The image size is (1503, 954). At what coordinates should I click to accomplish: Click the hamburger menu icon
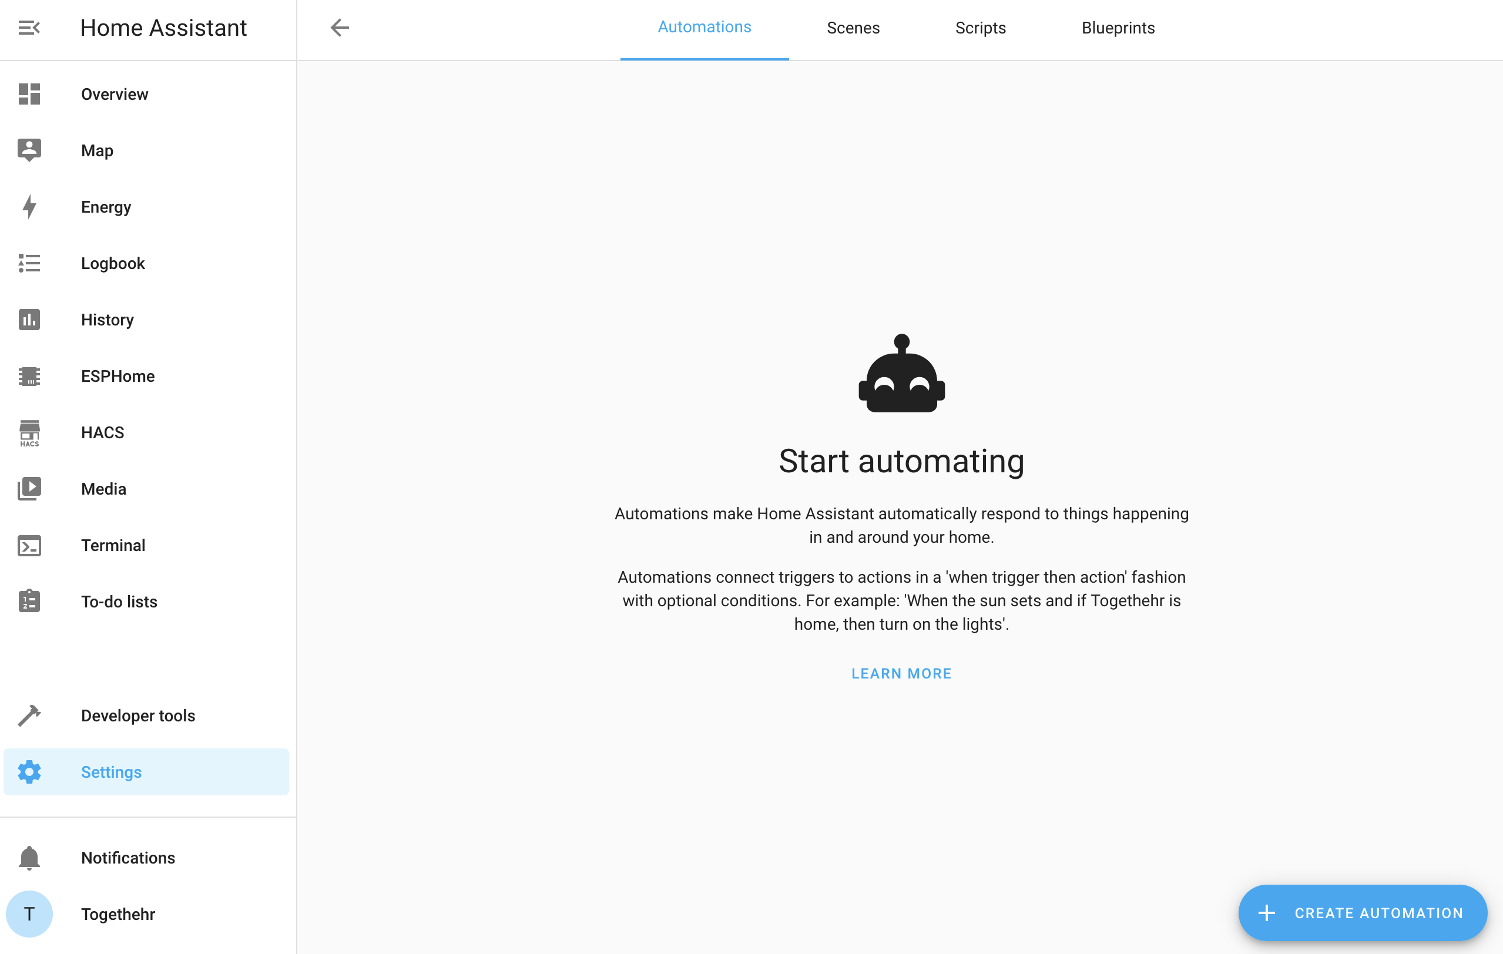pyautogui.click(x=29, y=28)
